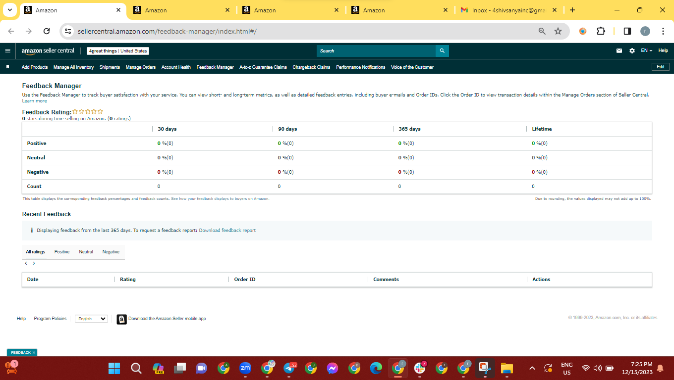Reload the page with the refresh icon

(47, 31)
